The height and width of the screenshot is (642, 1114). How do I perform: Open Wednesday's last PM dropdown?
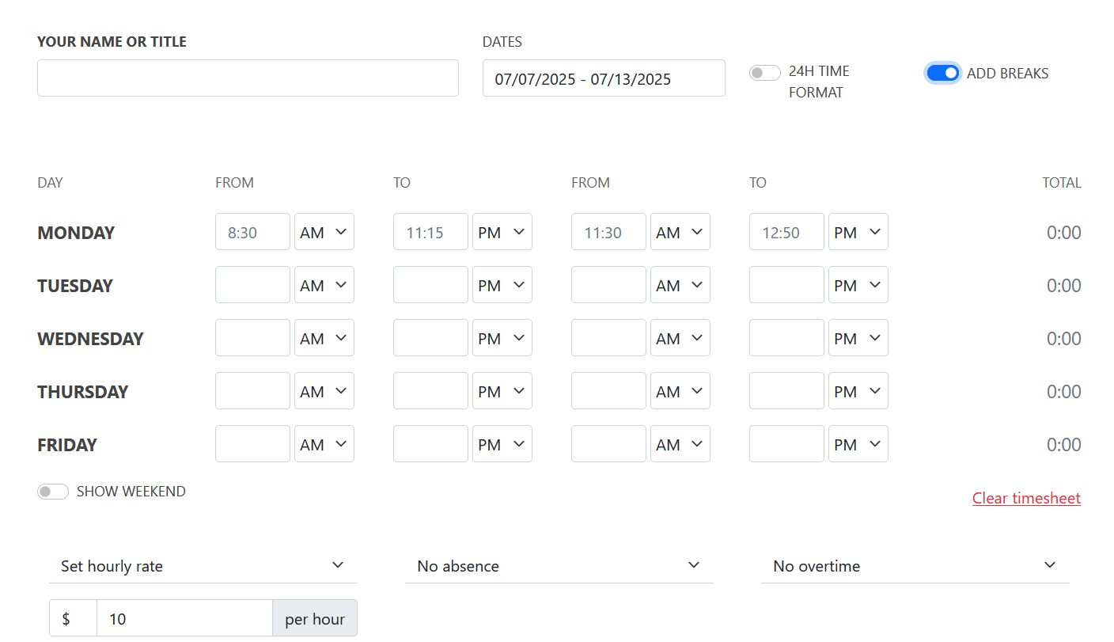(x=858, y=337)
